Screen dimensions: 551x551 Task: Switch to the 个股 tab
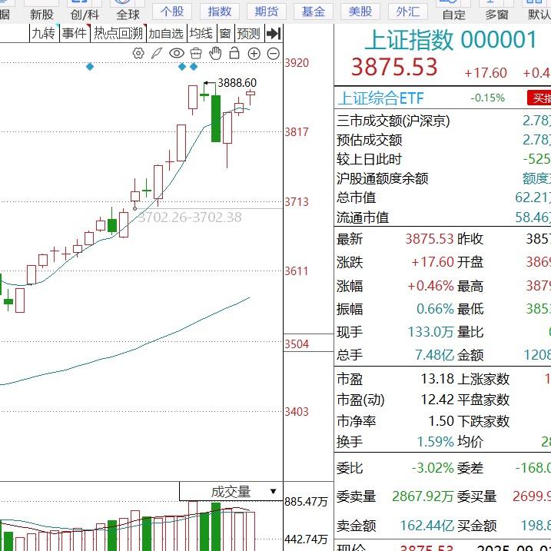[172, 12]
